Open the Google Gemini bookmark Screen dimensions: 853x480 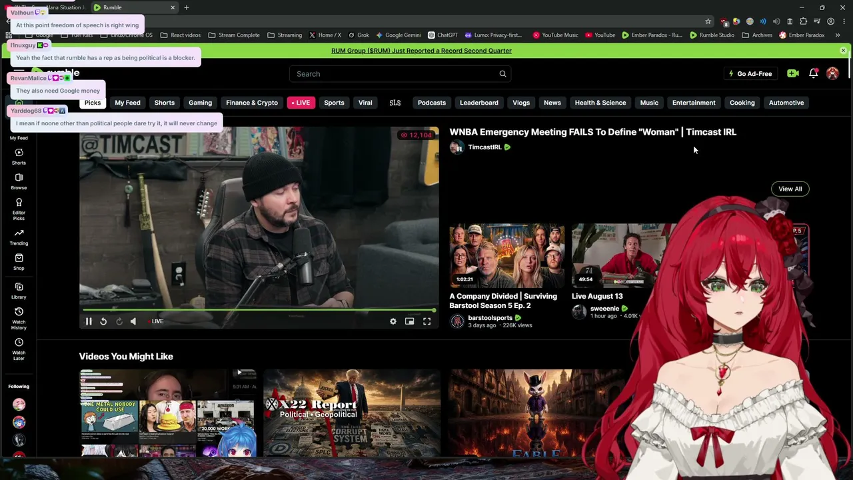398,35
